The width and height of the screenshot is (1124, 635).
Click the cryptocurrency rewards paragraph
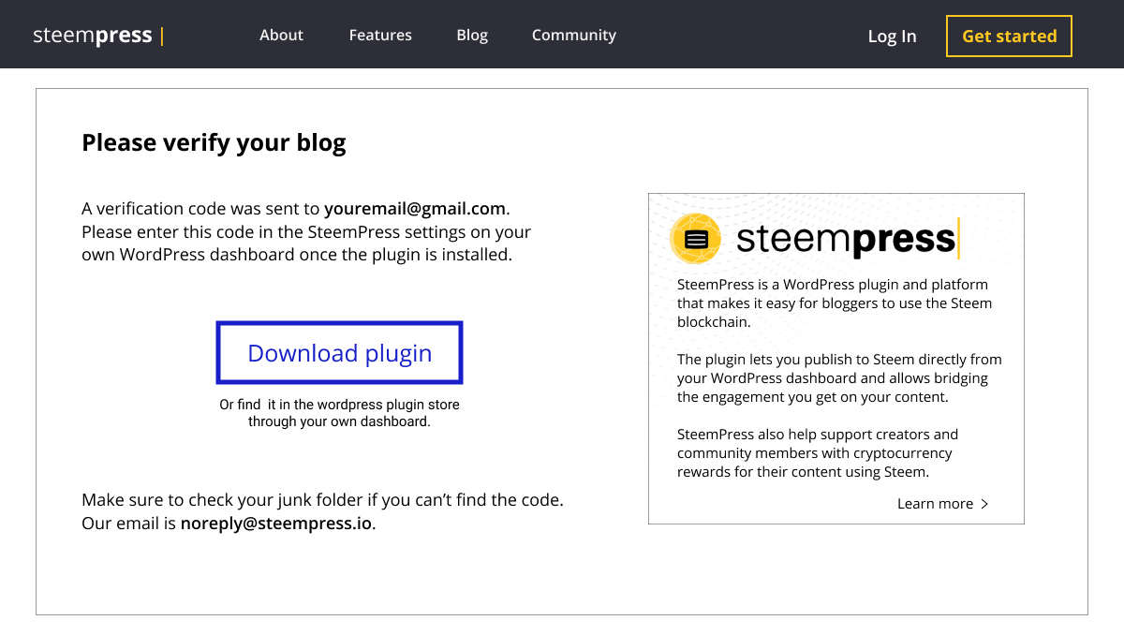point(818,452)
